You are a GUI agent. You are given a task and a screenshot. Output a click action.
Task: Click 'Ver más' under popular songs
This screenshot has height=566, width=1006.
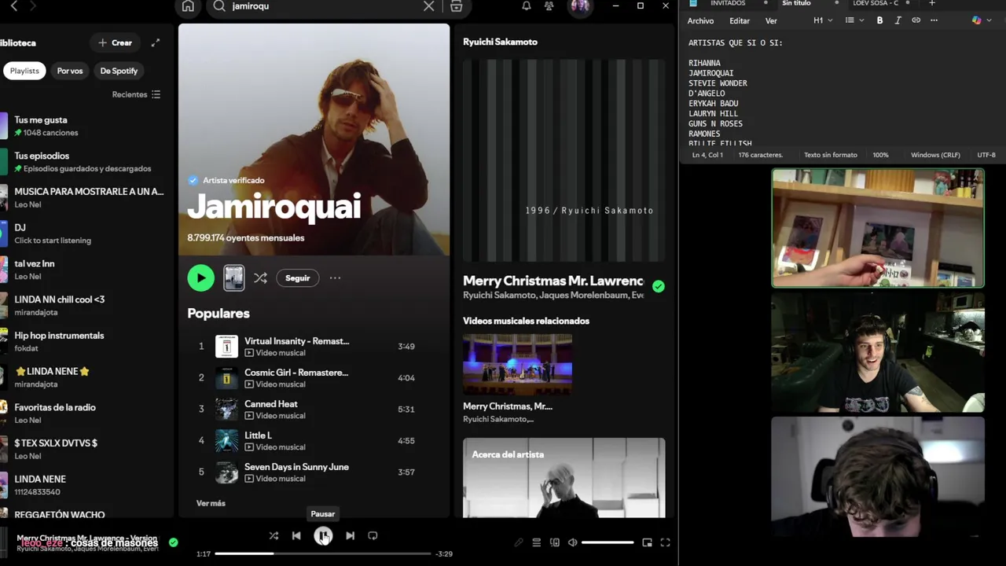(x=211, y=503)
